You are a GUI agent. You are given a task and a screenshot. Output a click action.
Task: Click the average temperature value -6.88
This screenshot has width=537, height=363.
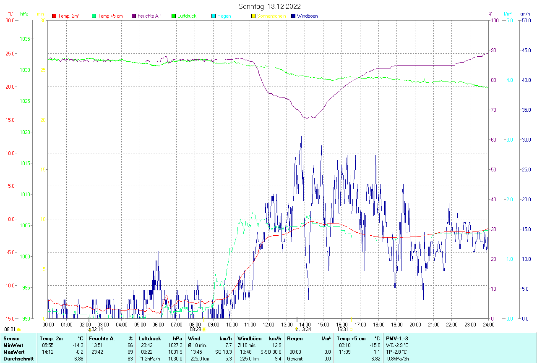(x=78, y=359)
